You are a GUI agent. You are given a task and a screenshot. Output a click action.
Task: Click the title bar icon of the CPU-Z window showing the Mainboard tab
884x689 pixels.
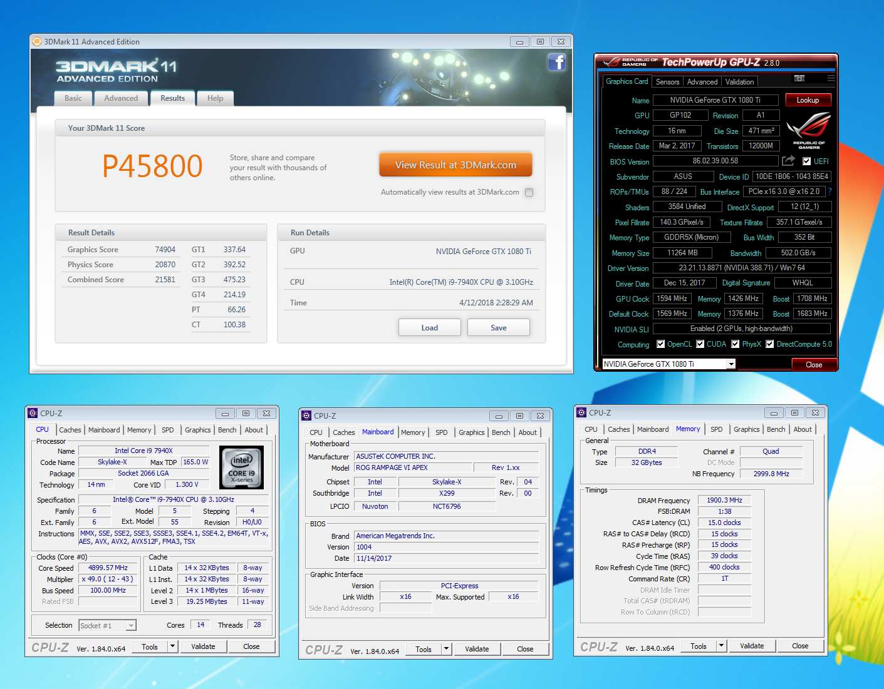coord(306,416)
